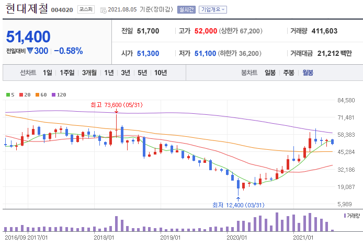Select the 1년 line chart tab
This screenshot has width=363, height=249.
(109, 73)
